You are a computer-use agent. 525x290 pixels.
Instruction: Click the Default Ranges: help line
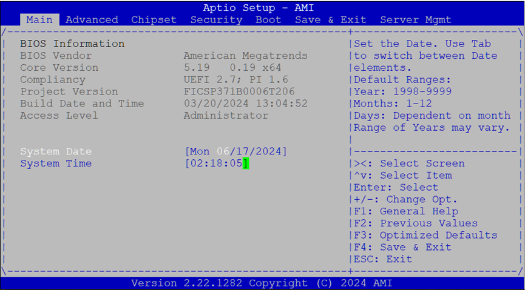[403, 79]
